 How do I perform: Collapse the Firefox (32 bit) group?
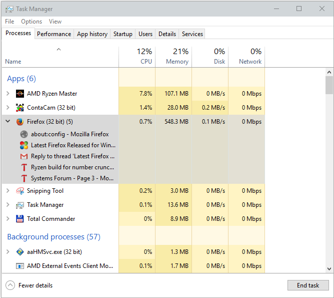click(8, 121)
